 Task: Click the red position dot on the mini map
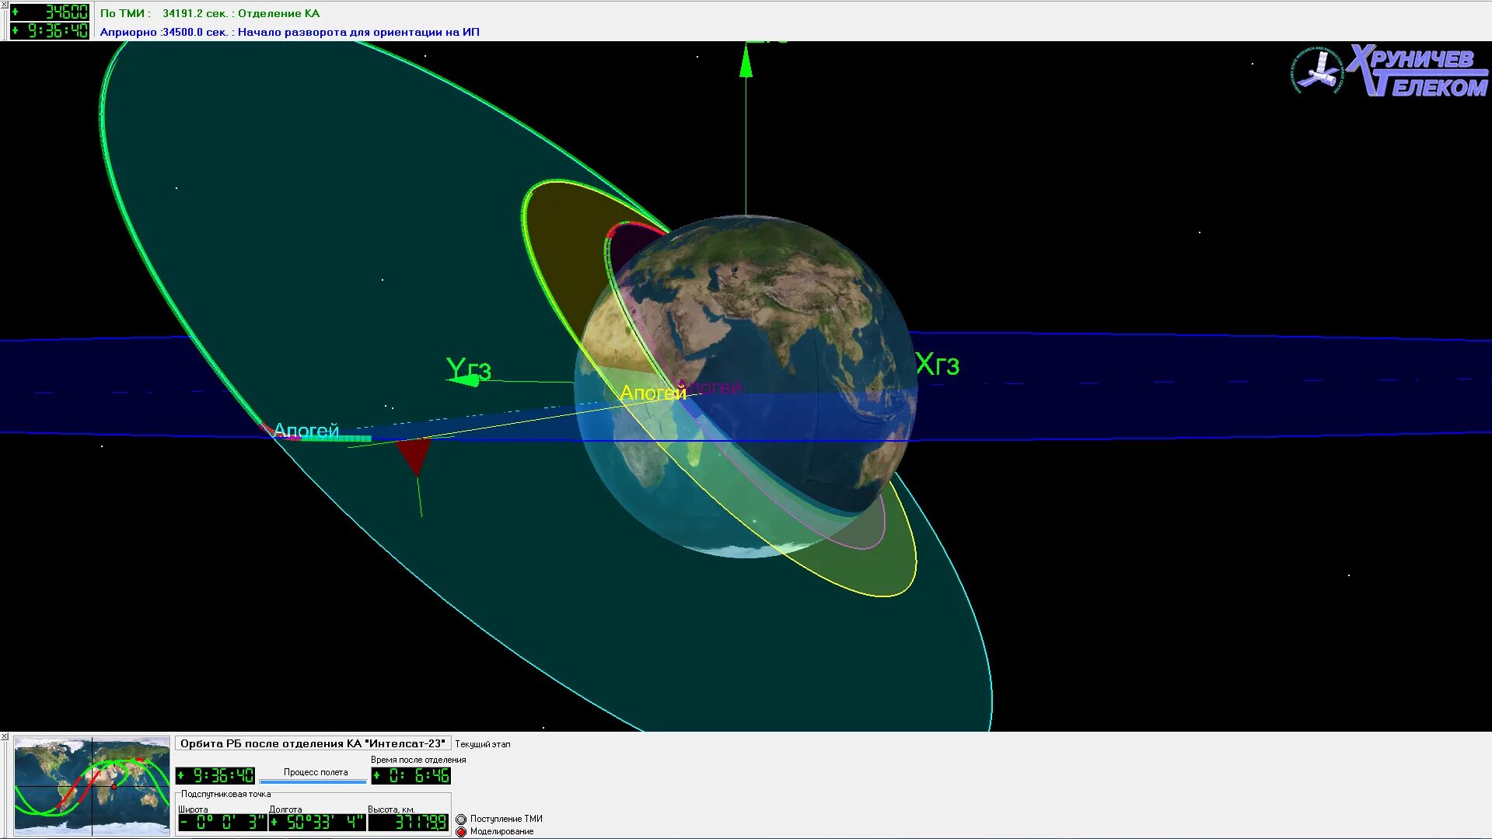(x=114, y=786)
